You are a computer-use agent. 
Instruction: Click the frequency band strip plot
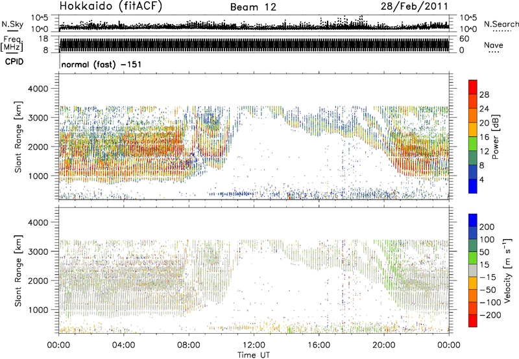[x=254, y=45]
